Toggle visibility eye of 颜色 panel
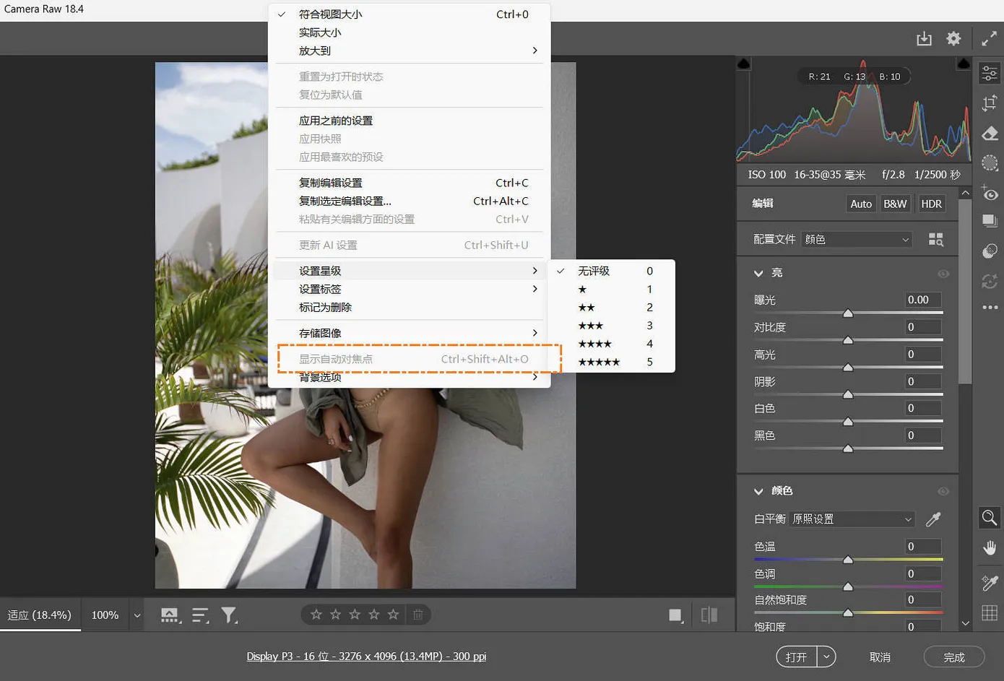This screenshot has width=1004, height=681. point(943,491)
